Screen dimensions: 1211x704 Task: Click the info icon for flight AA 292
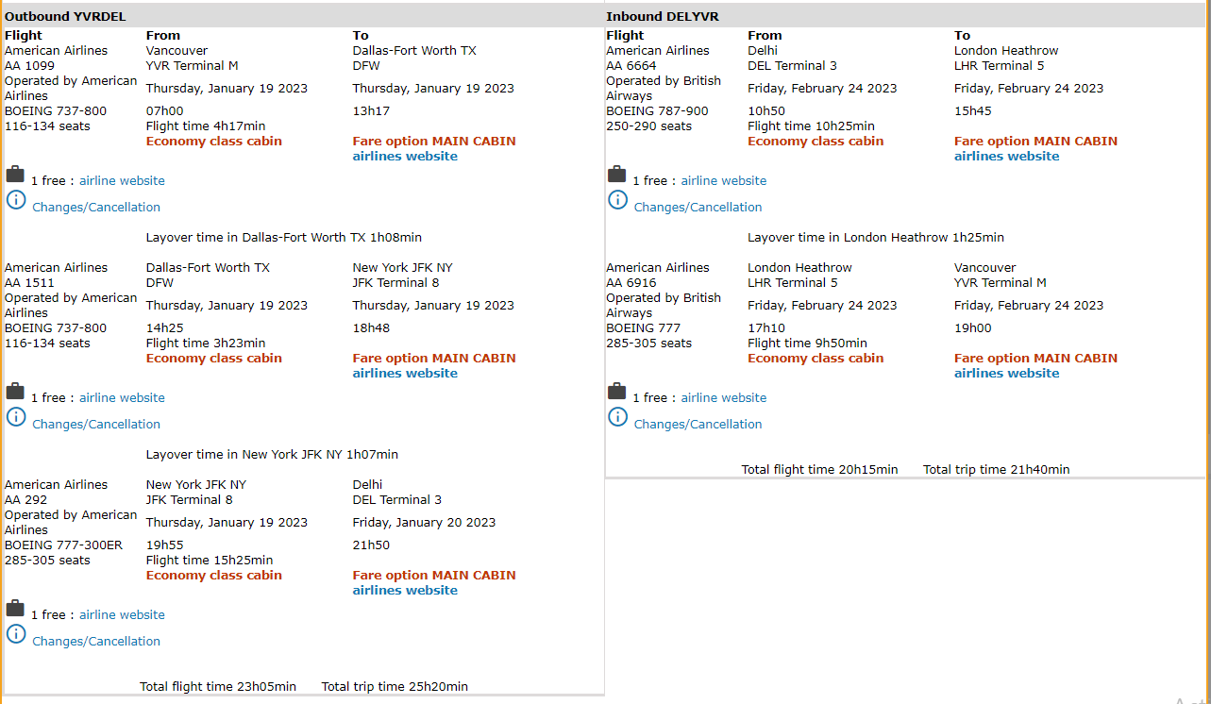click(16, 634)
